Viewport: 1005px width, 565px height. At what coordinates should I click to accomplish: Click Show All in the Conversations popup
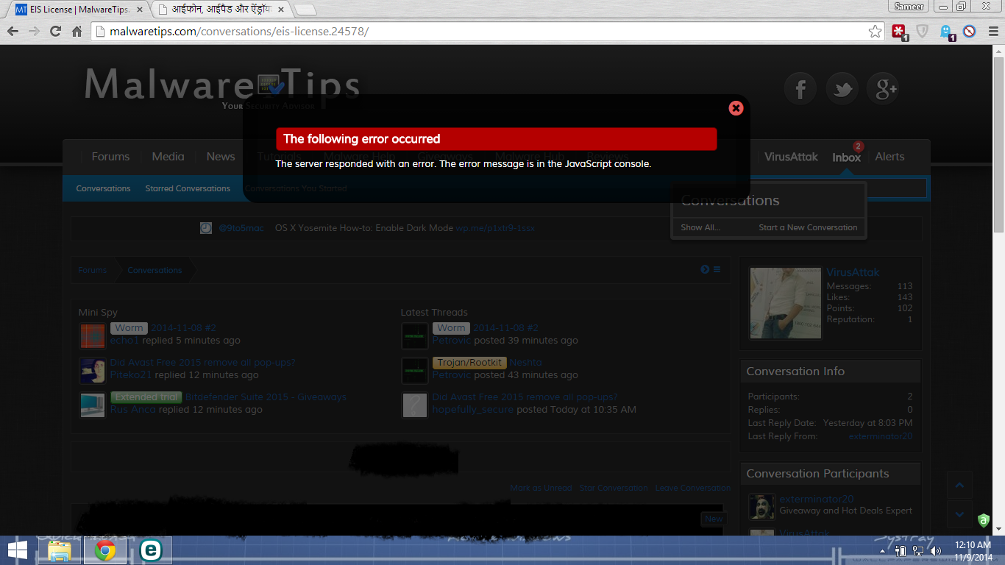pos(700,227)
